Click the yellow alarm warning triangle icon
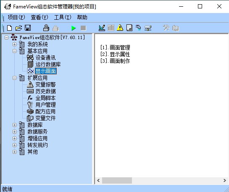The width and height of the screenshot is (229, 192). (x=120, y=28)
